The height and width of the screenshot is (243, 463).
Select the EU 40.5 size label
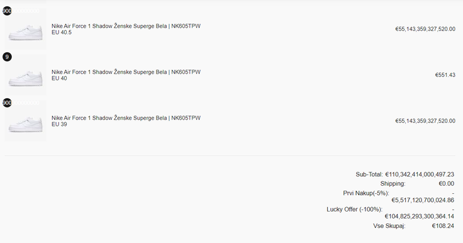pyautogui.click(x=62, y=33)
